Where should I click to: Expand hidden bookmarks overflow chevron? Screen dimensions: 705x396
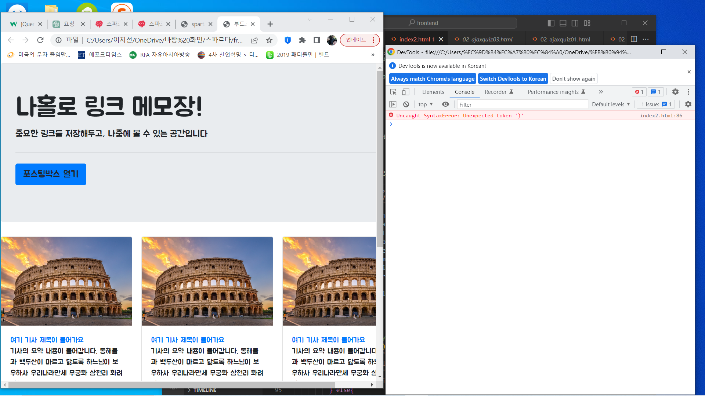pyautogui.click(x=373, y=55)
